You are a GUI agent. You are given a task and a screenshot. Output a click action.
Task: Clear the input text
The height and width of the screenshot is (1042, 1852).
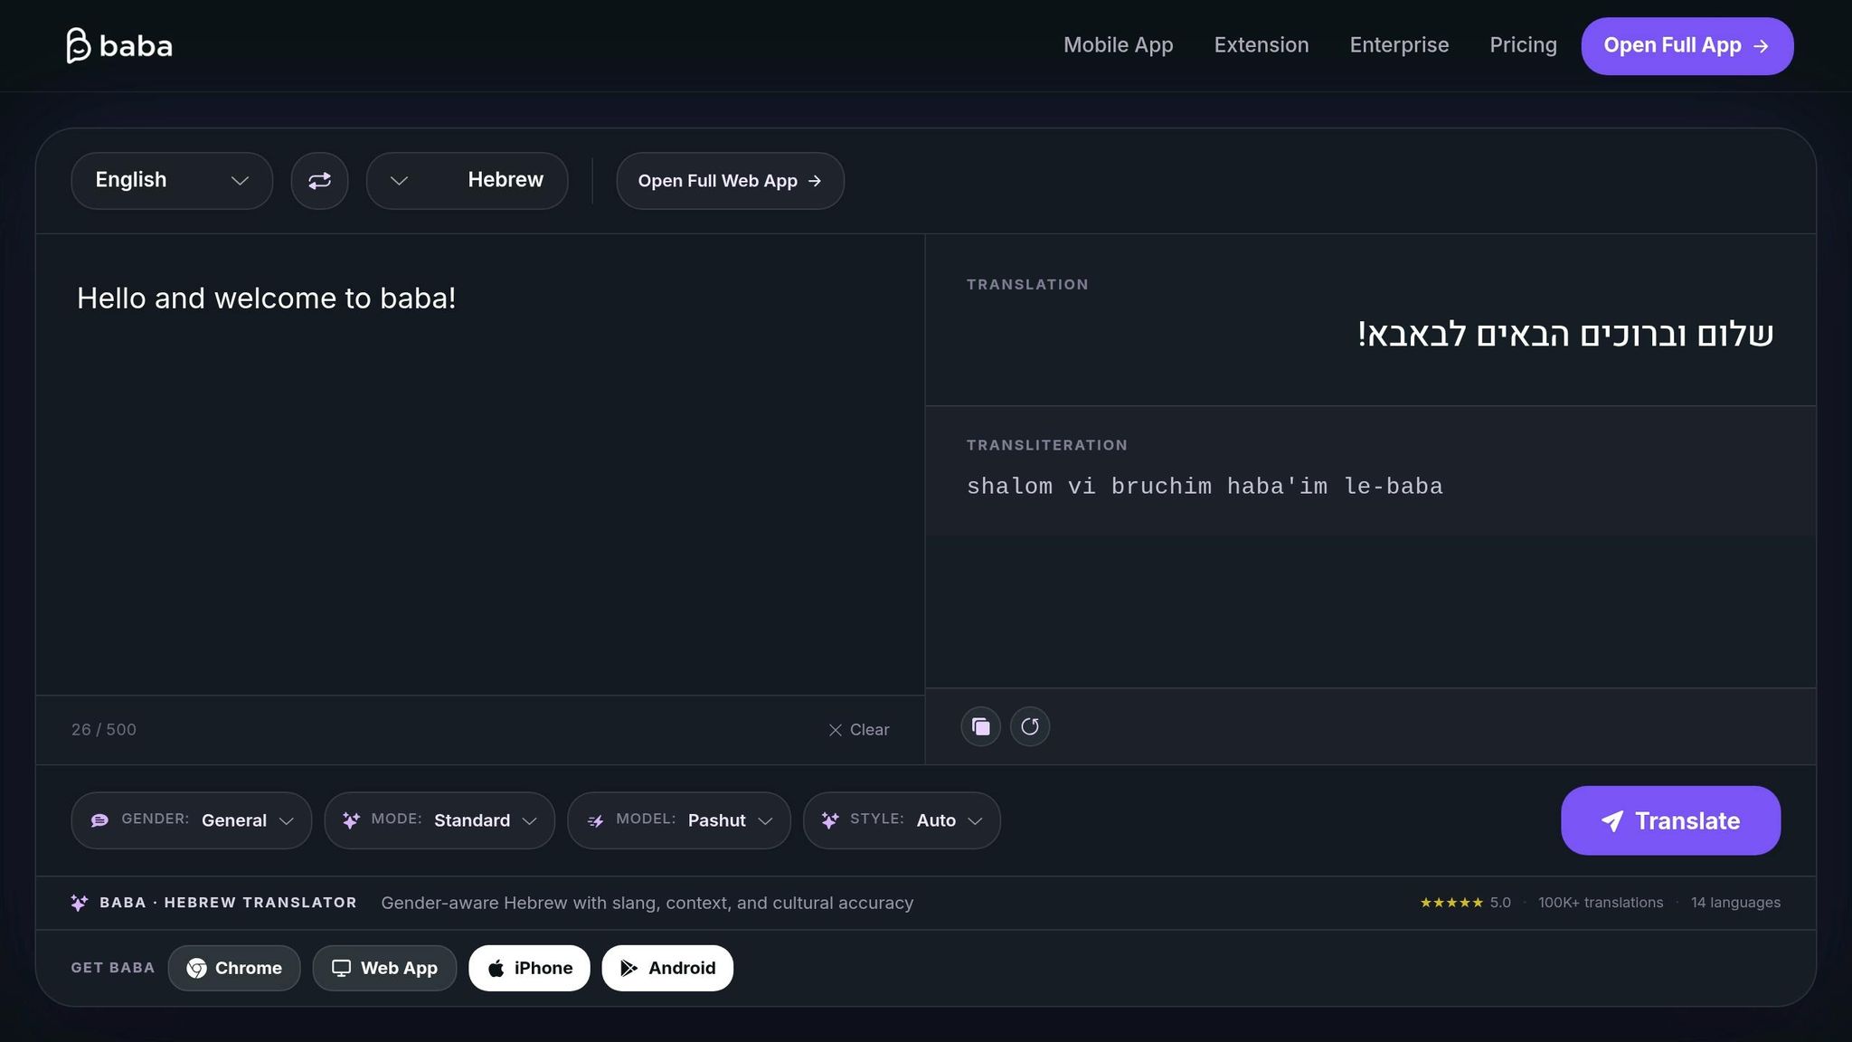(859, 730)
